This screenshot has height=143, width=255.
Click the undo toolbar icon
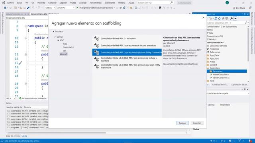click(x=33, y=8)
